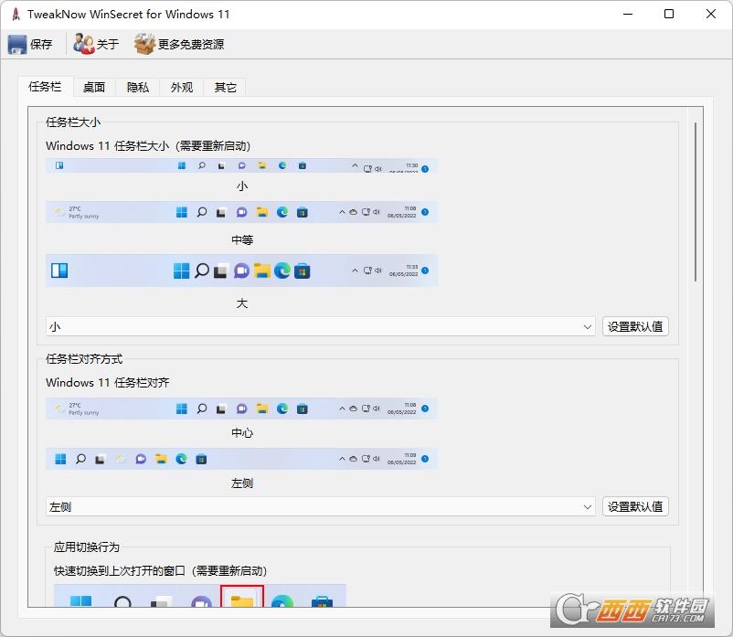
Task: Open the 外观 tab
Action: [x=181, y=88]
